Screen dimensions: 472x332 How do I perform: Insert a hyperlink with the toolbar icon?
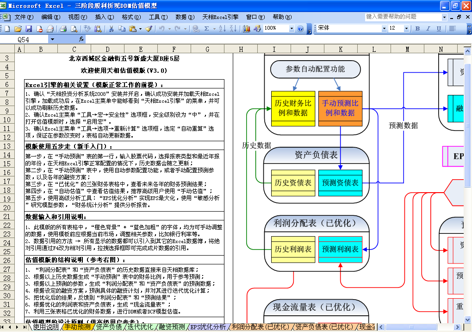click(196, 29)
